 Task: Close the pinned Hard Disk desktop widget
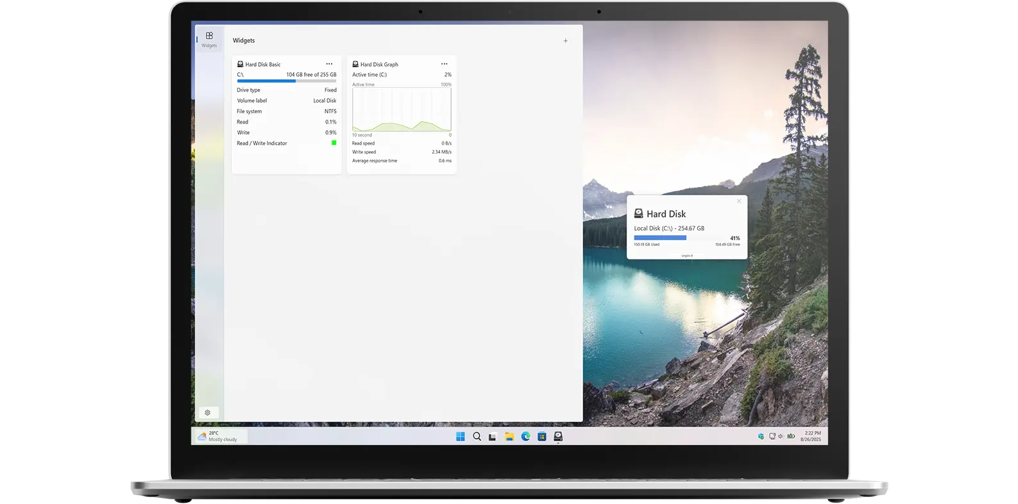[739, 201]
